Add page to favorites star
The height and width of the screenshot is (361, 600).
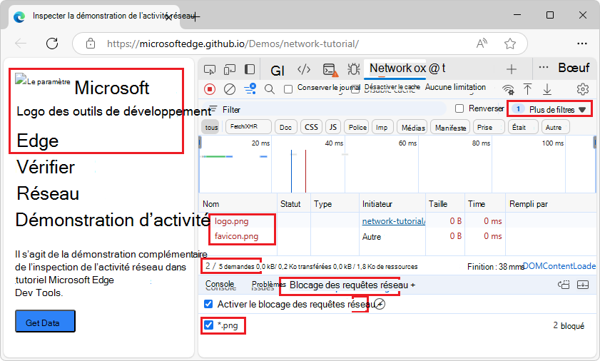pos(510,44)
